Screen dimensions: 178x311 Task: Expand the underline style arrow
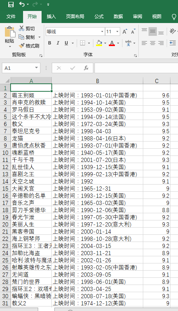pyautogui.click(x=73, y=43)
